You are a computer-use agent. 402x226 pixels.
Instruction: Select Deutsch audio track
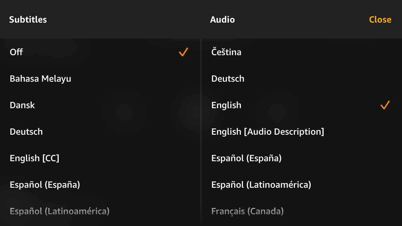tap(228, 79)
